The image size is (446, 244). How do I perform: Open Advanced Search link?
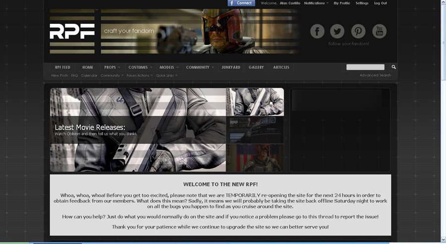pos(375,75)
